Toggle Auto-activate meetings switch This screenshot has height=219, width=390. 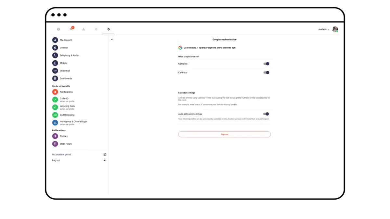[266, 114]
